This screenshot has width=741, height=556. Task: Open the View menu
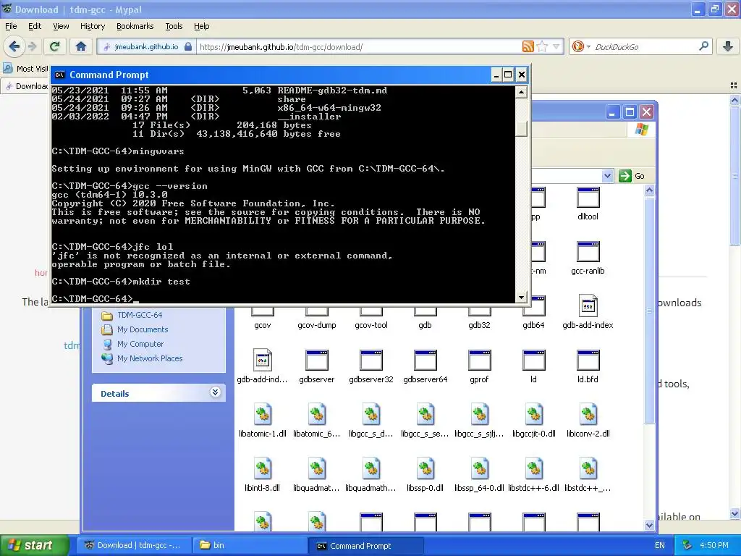pos(61,26)
